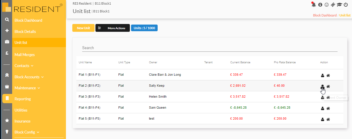Click the New Unit button

click(83, 28)
